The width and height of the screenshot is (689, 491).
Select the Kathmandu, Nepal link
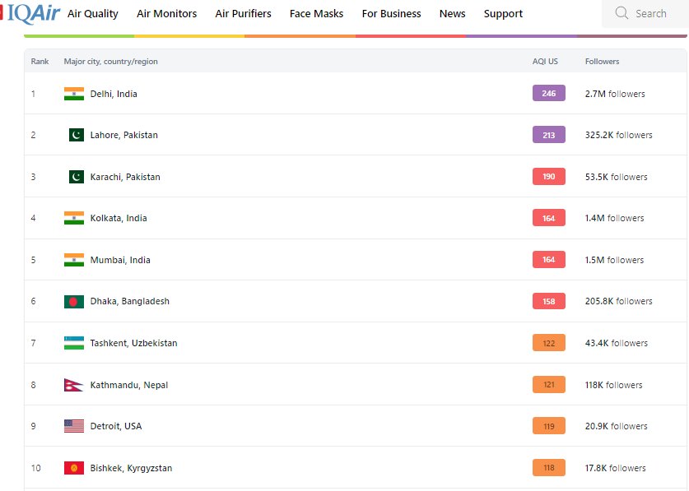pos(128,385)
